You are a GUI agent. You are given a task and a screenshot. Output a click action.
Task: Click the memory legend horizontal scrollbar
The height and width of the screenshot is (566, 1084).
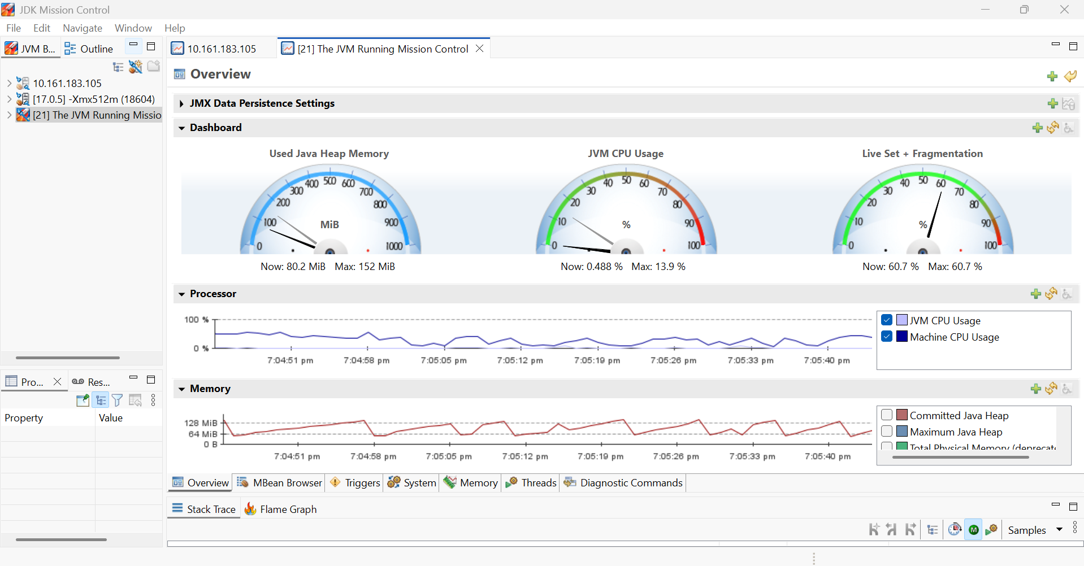(x=960, y=457)
